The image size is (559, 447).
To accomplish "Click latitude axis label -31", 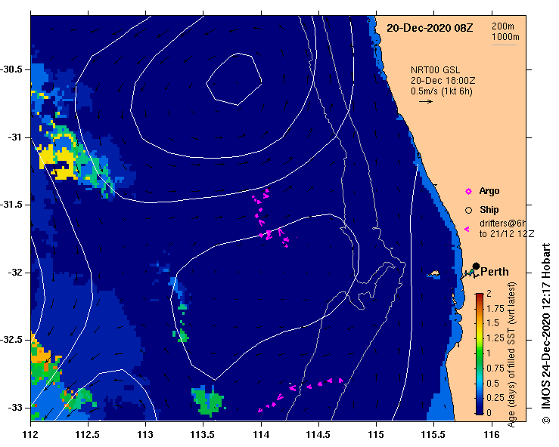I will (14, 137).
